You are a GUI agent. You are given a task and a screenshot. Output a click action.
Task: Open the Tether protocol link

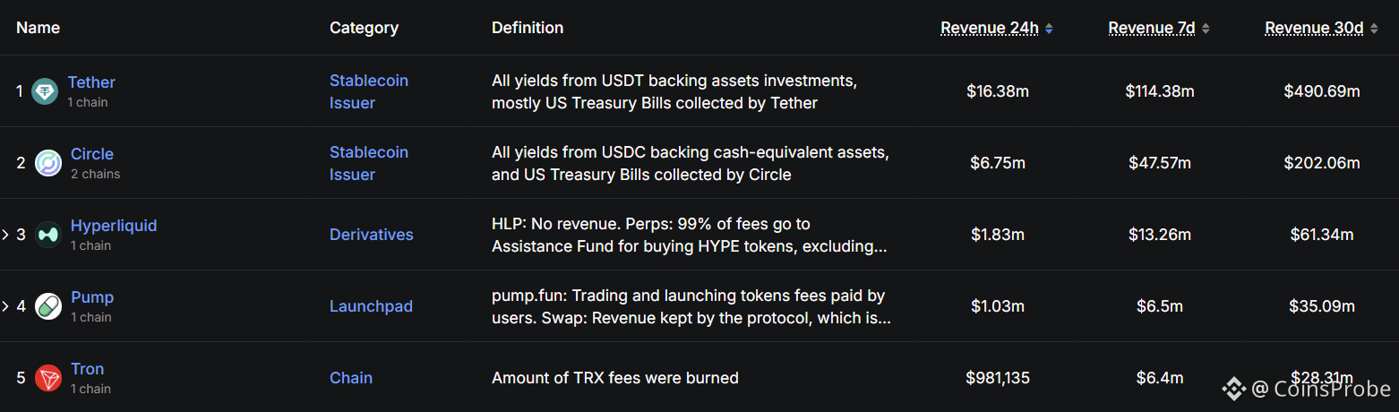91,82
